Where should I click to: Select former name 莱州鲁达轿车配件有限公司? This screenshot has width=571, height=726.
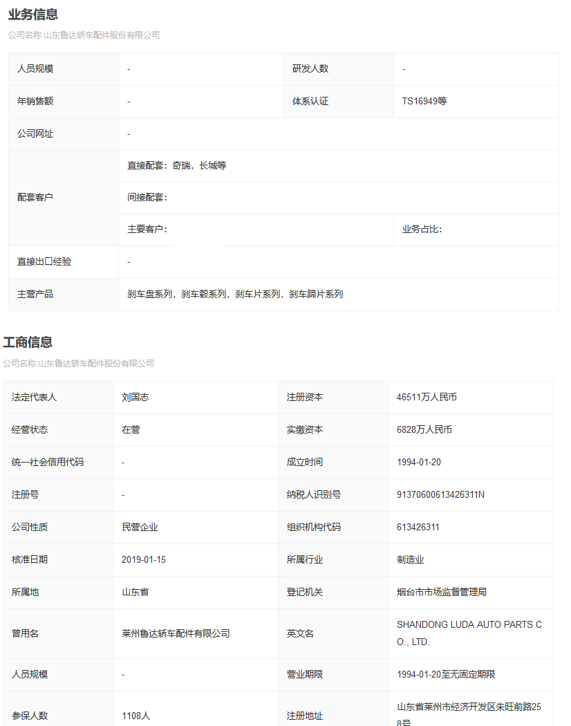(176, 633)
